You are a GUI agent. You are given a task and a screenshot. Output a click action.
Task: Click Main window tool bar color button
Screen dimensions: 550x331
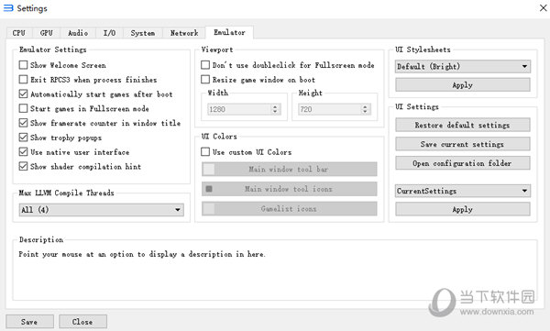click(x=289, y=170)
